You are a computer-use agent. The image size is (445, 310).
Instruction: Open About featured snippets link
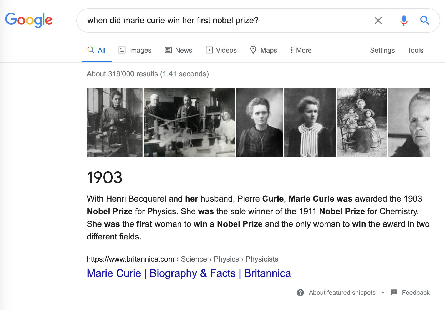coord(342,293)
